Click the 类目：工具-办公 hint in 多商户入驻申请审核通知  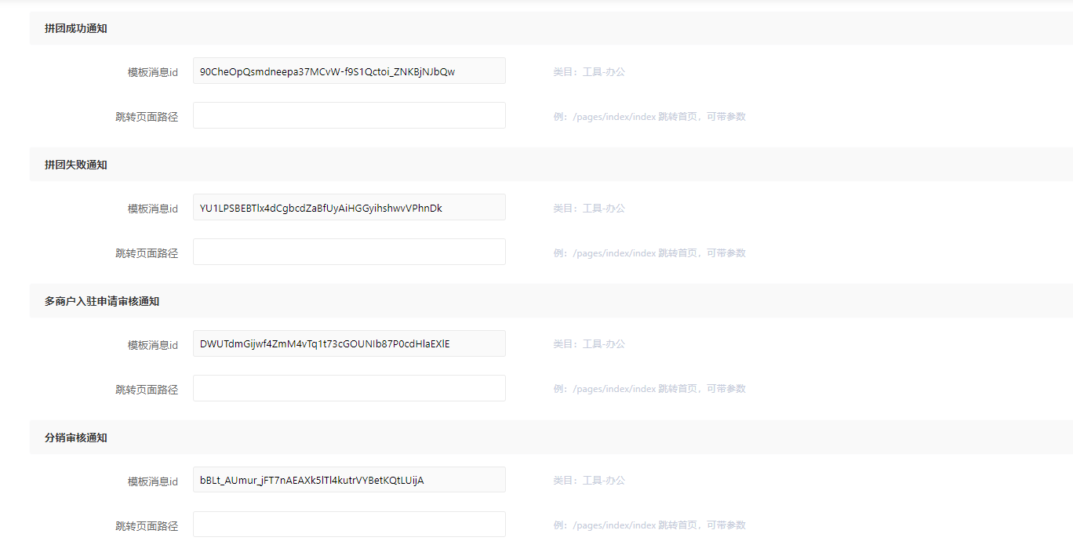[x=589, y=344]
